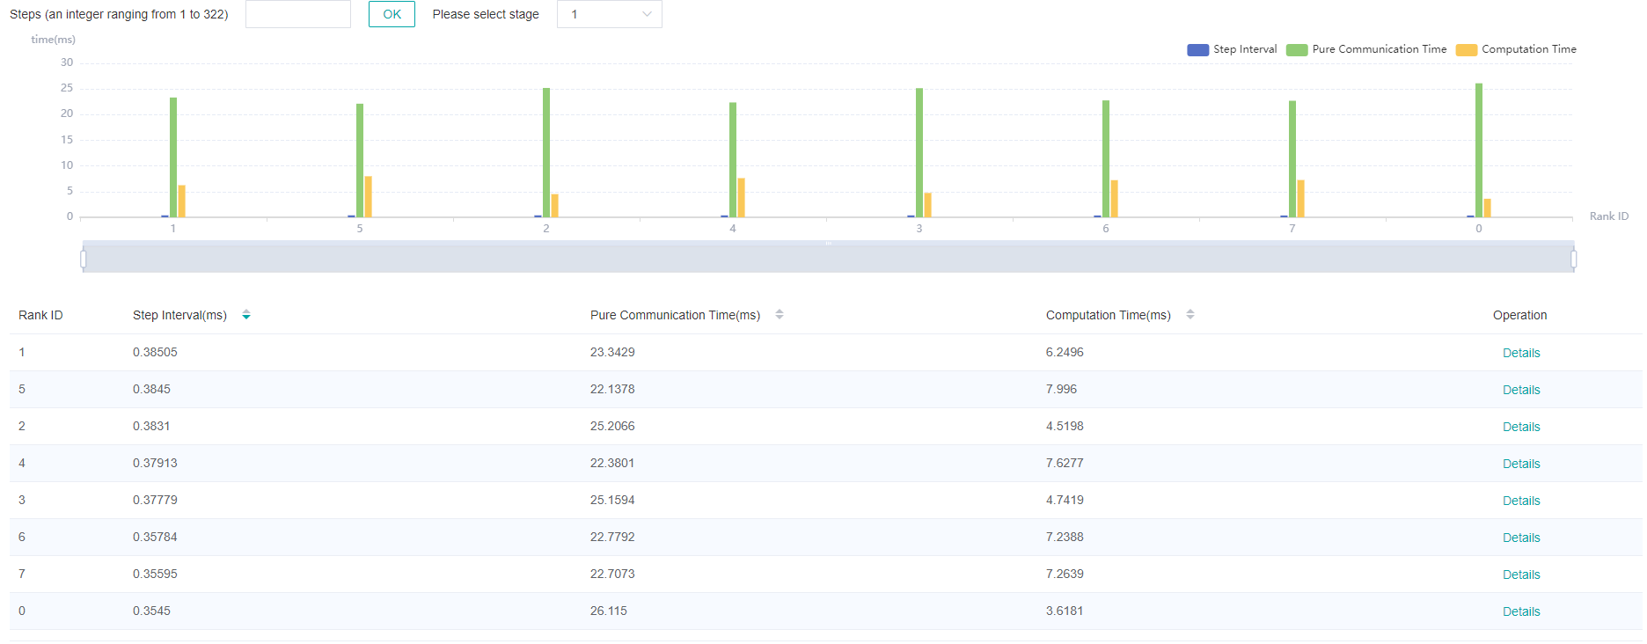Click yellow computation bar for rank 5

(x=369, y=196)
